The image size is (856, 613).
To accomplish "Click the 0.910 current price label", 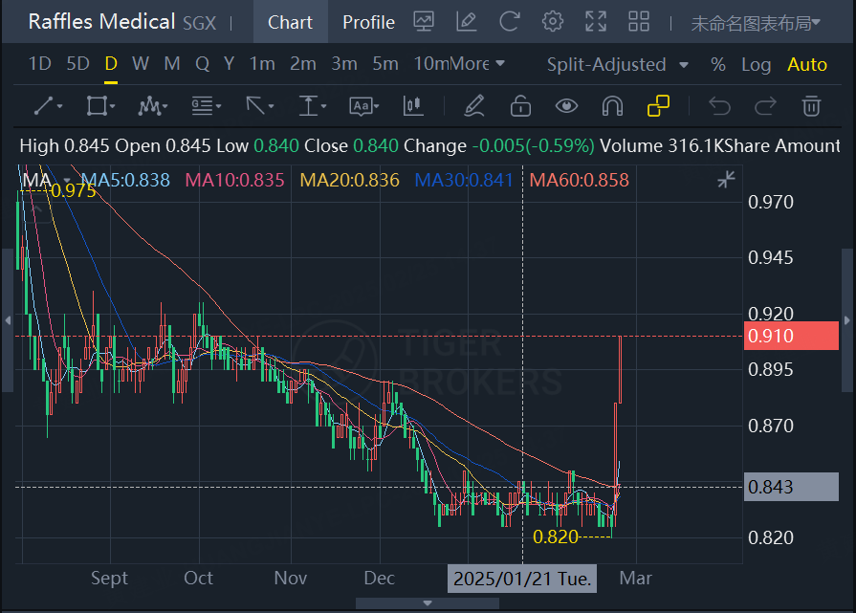I will tap(792, 336).
